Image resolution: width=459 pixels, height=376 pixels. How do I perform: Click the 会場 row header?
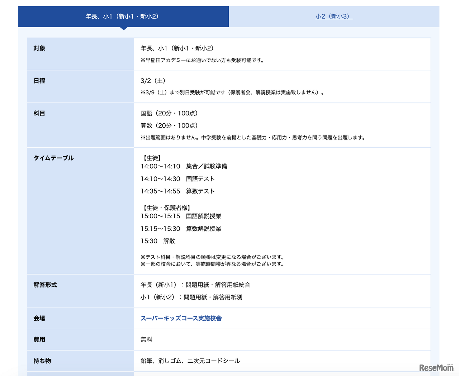click(39, 318)
